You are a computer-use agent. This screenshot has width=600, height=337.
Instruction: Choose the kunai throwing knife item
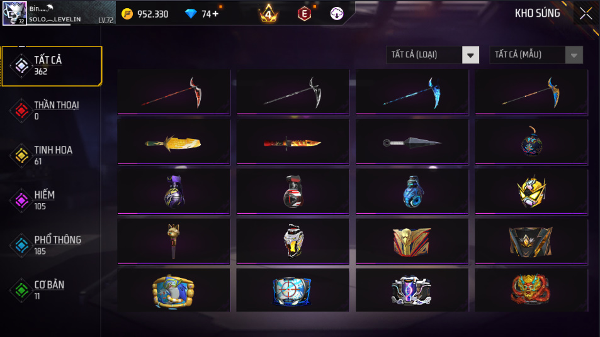point(412,141)
